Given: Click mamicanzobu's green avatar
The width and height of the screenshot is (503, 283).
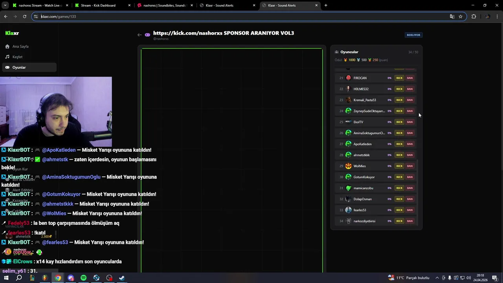Looking at the screenshot, I should 348,188.
